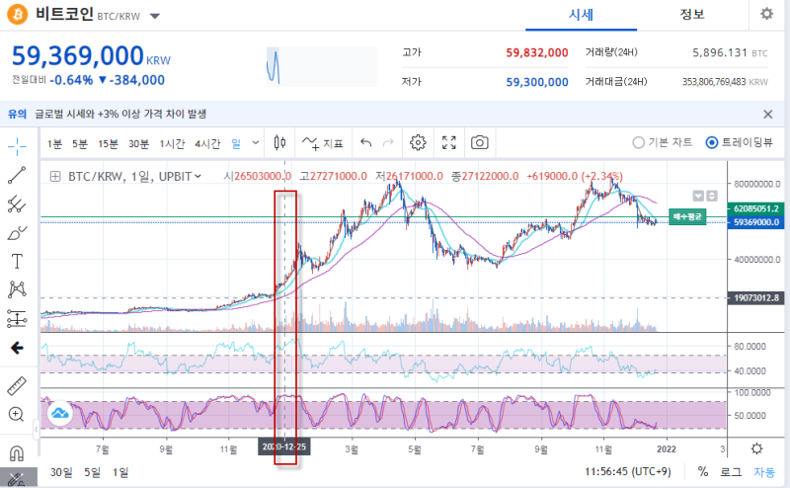The width and height of the screenshot is (790, 488).
Task: Open the BTC/KRW market selector dropdown
Action: coord(155,16)
